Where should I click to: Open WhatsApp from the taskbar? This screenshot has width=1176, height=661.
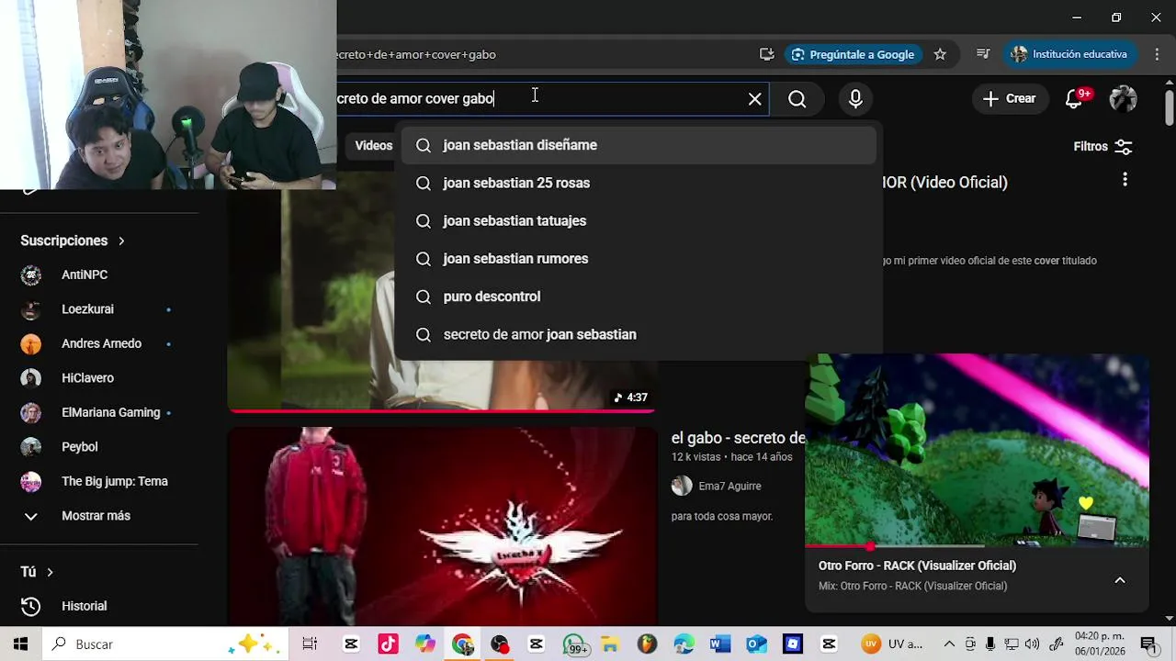click(575, 644)
